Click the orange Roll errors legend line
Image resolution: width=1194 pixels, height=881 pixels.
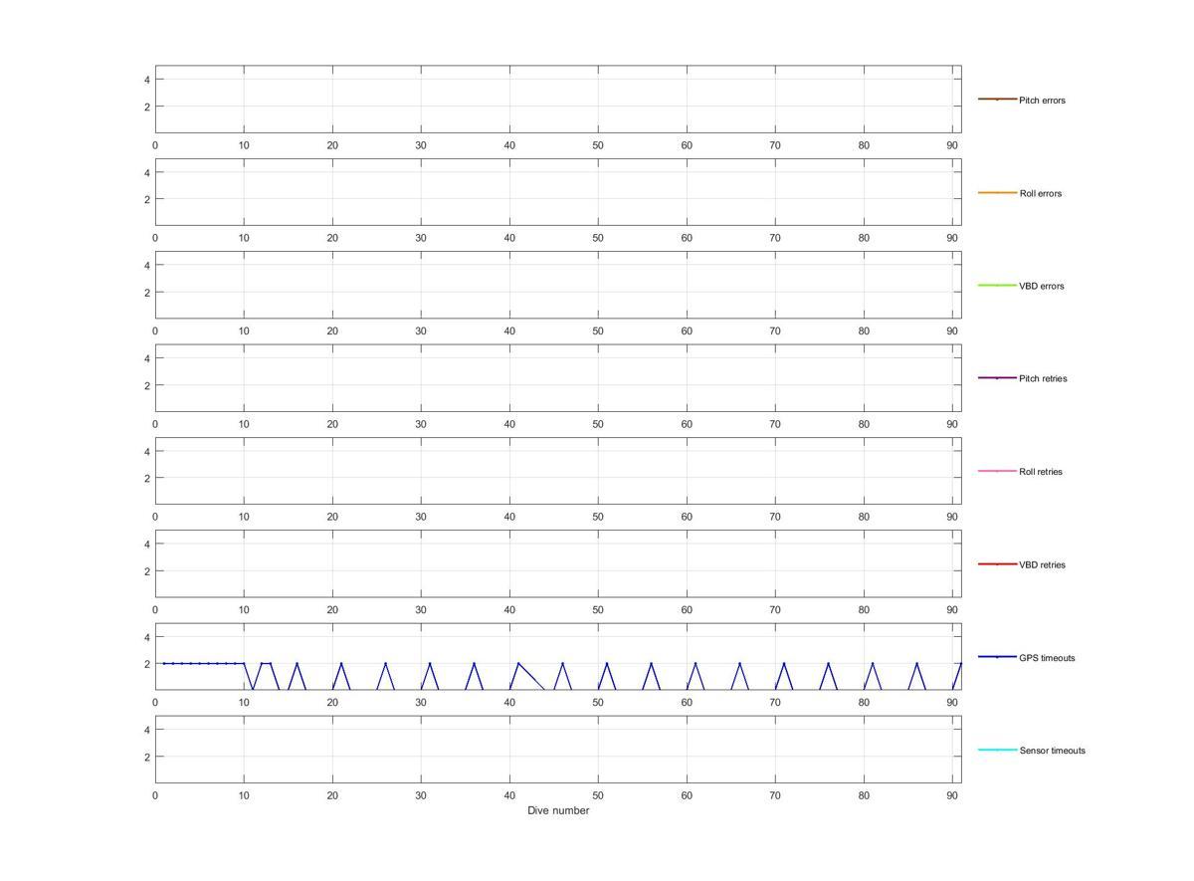pyautogui.click(x=997, y=192)
